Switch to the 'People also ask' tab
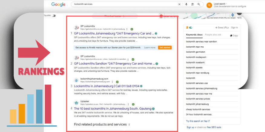Screen dimensions: 265x132 (x=213, y=35)
